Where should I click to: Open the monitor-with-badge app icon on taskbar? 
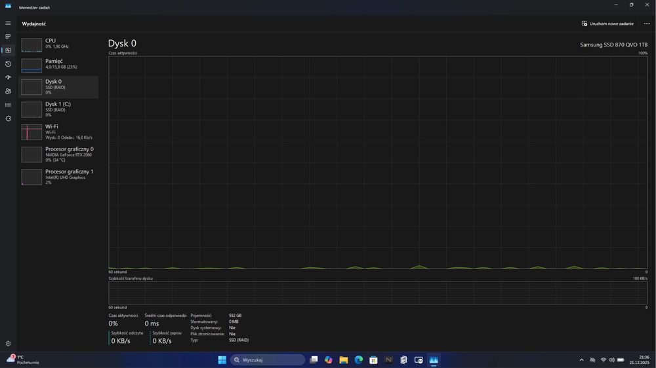(x=419, y=359)
